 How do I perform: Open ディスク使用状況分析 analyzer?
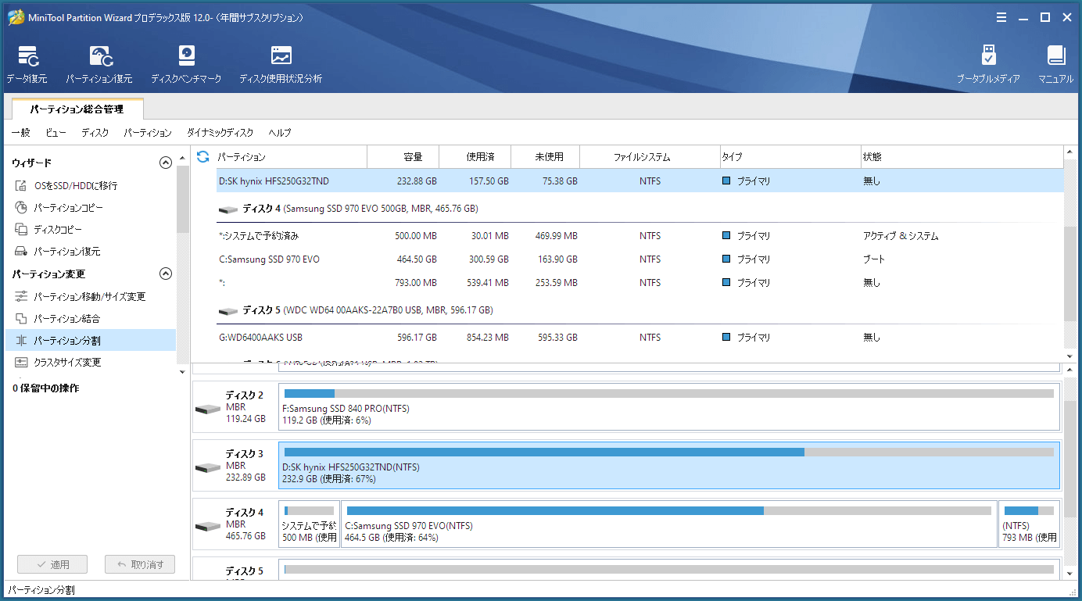[x=281, y=64]
